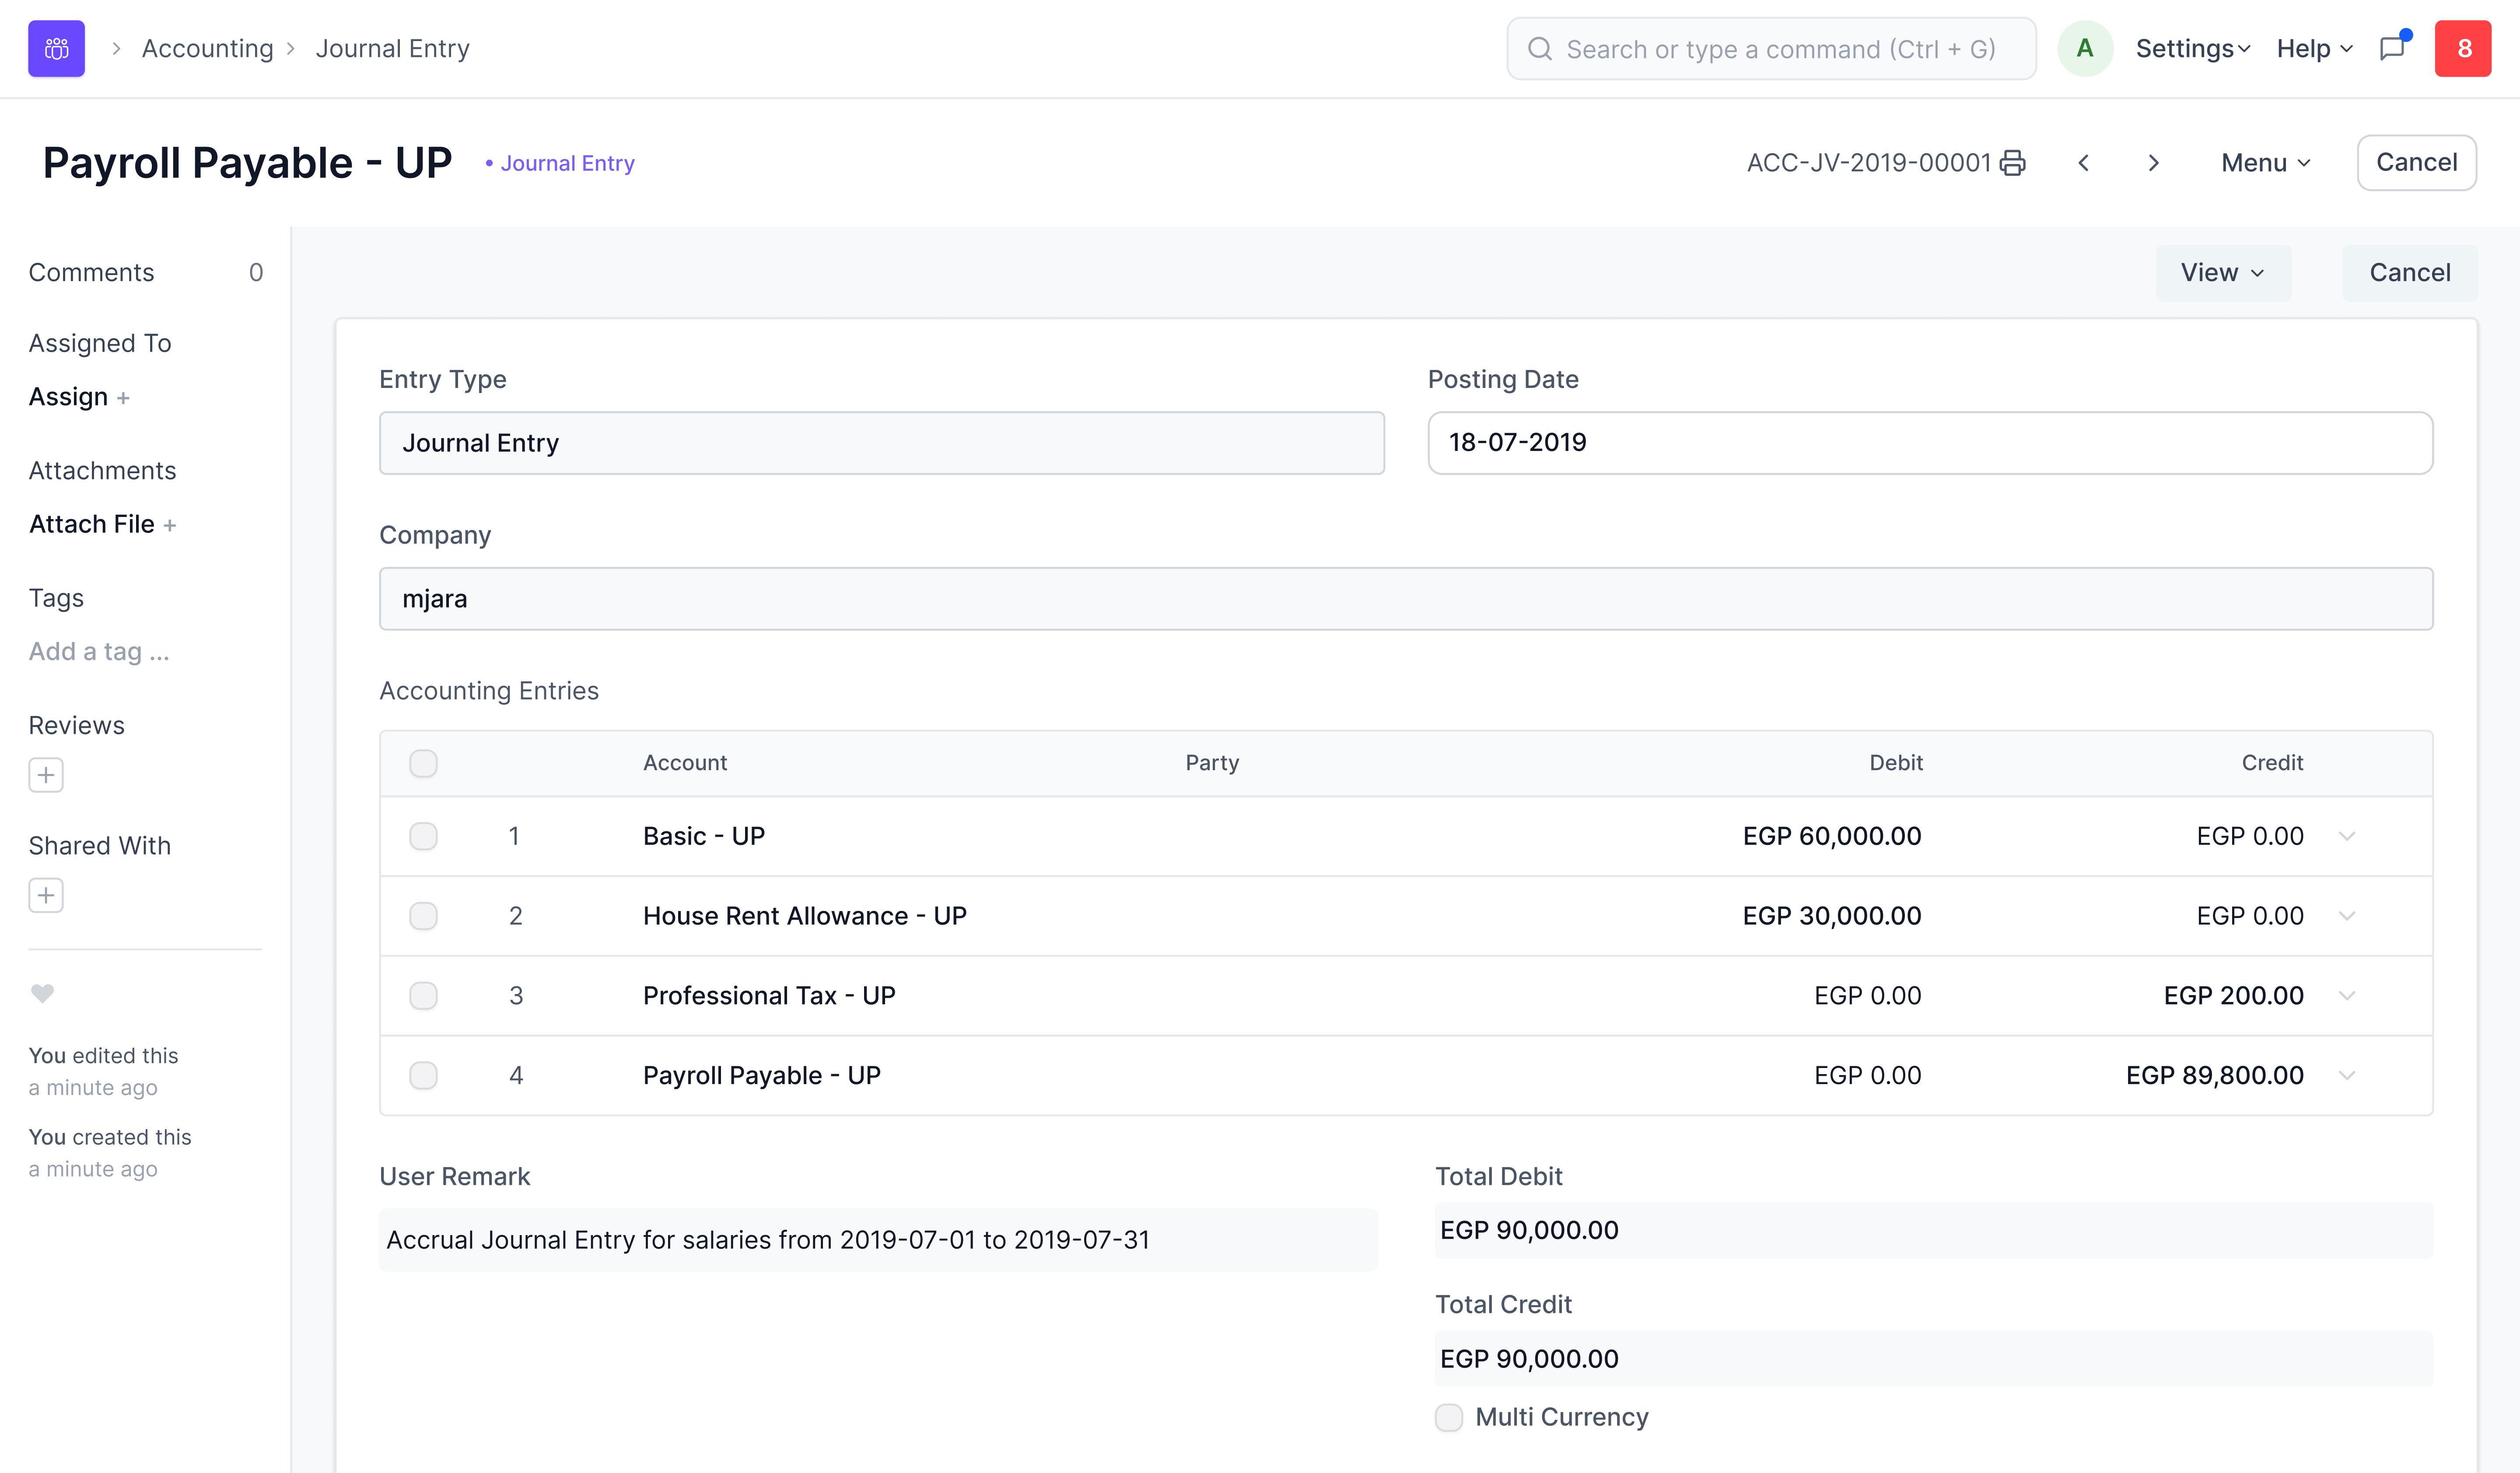Add a user under Shared With
2520x1473 pixels.
click(45, 894)
